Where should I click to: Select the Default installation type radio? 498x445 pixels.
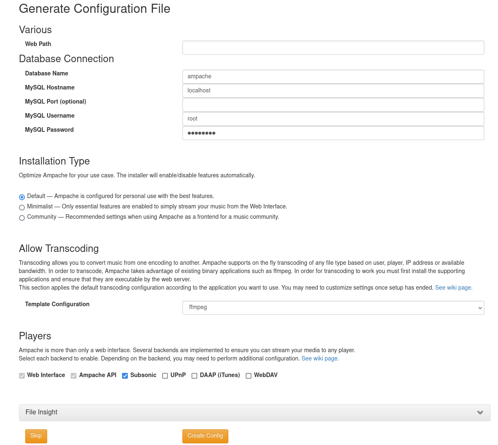[x=22, y=197]
